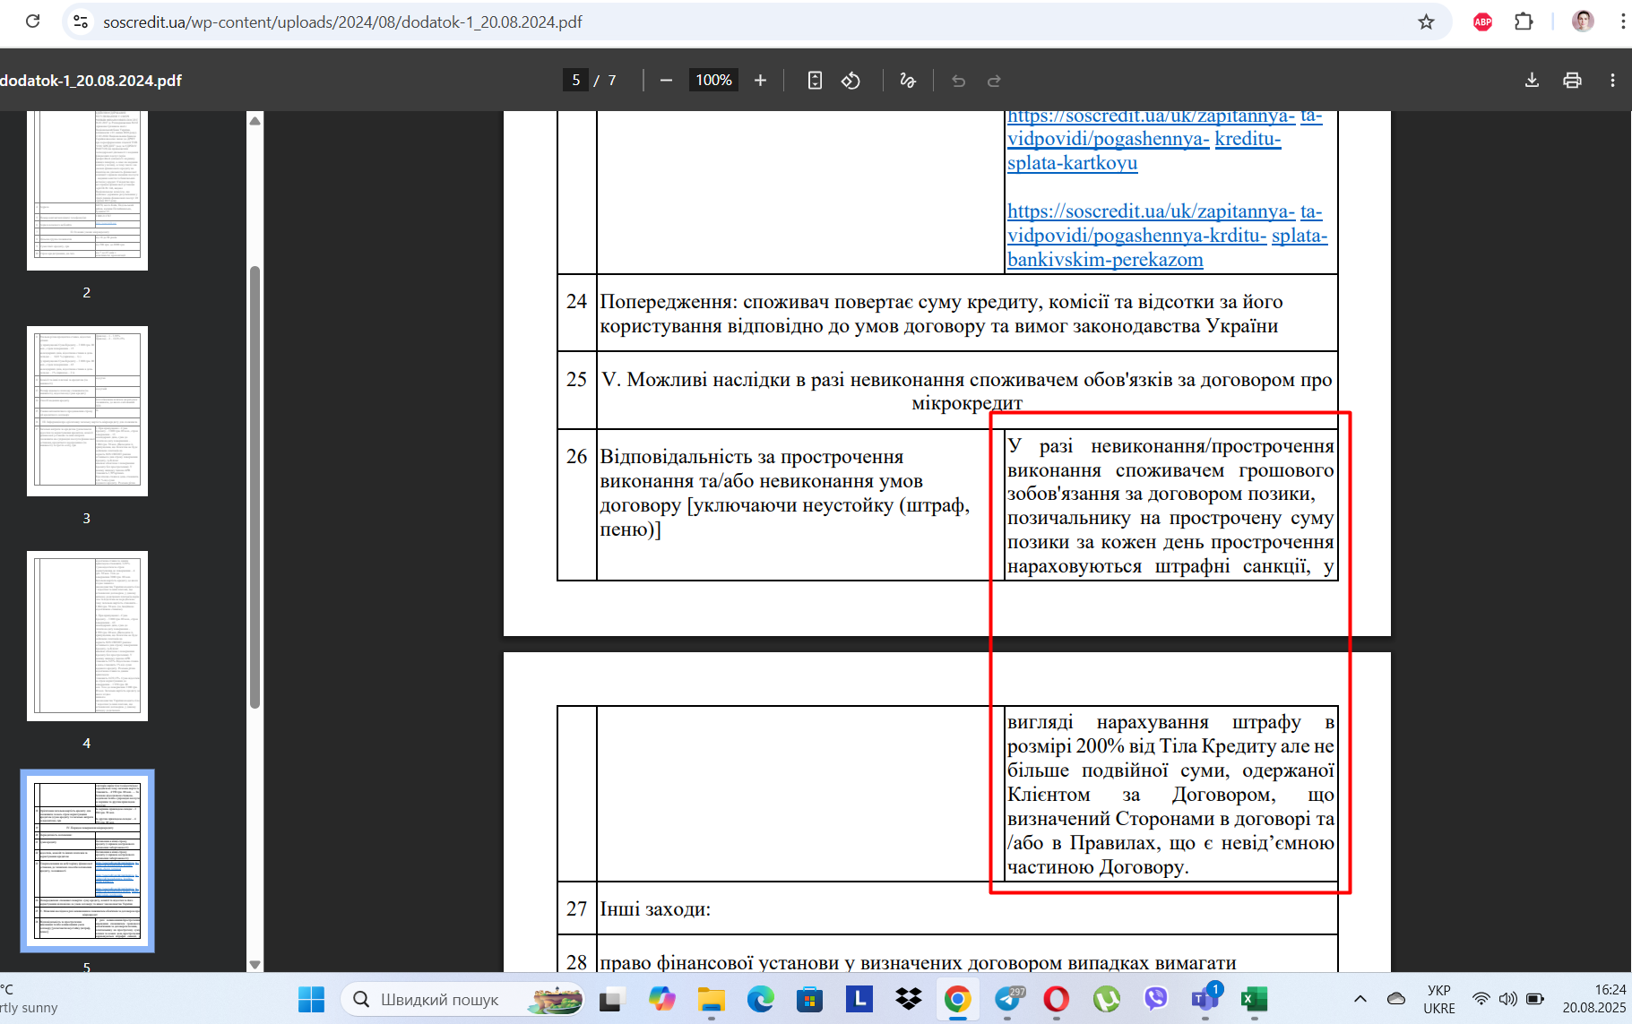Viewport: 1632px width, 1024px height.
Task: Open the Chrome profile avatar
Action: coord(1583,22)
